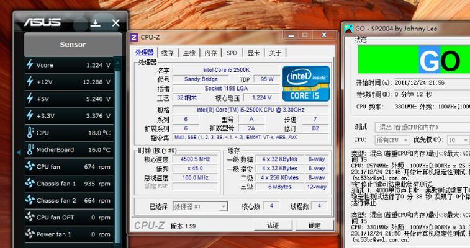Click the CPU 18.0 °C temperature reading

point(99,133)
